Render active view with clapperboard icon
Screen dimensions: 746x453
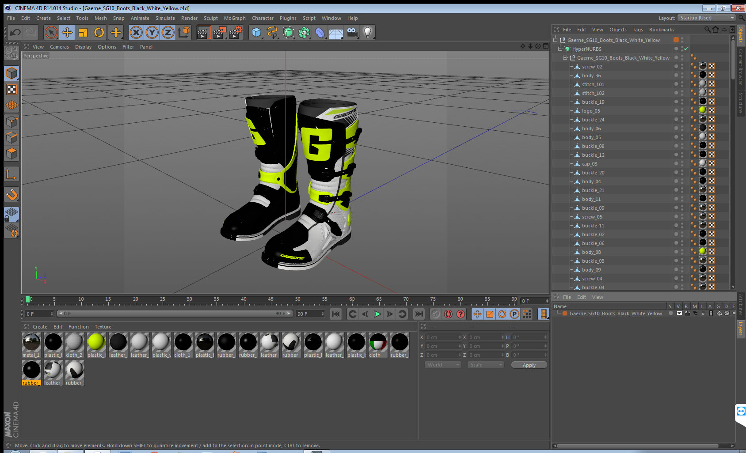203,32
